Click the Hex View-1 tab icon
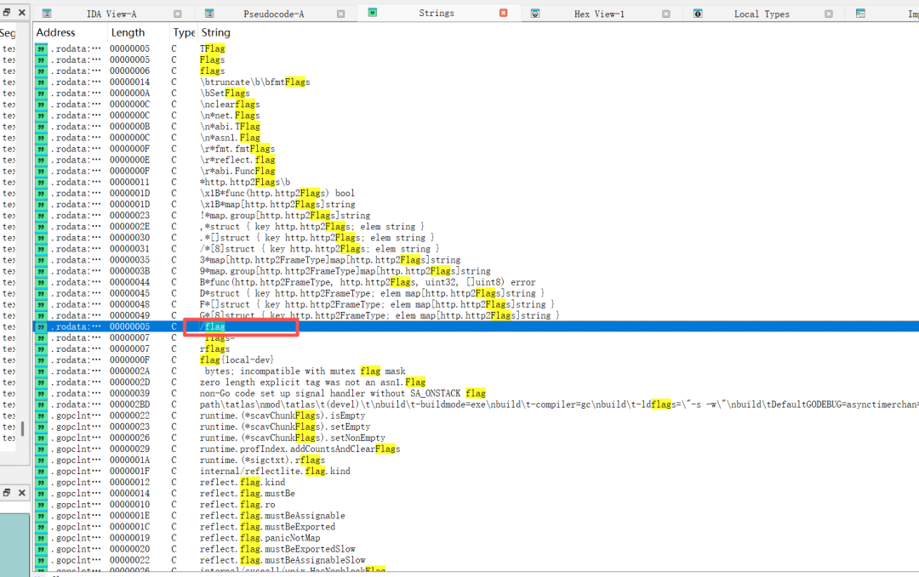The width and height of the screenshot is (919, 577). [535, 14]
